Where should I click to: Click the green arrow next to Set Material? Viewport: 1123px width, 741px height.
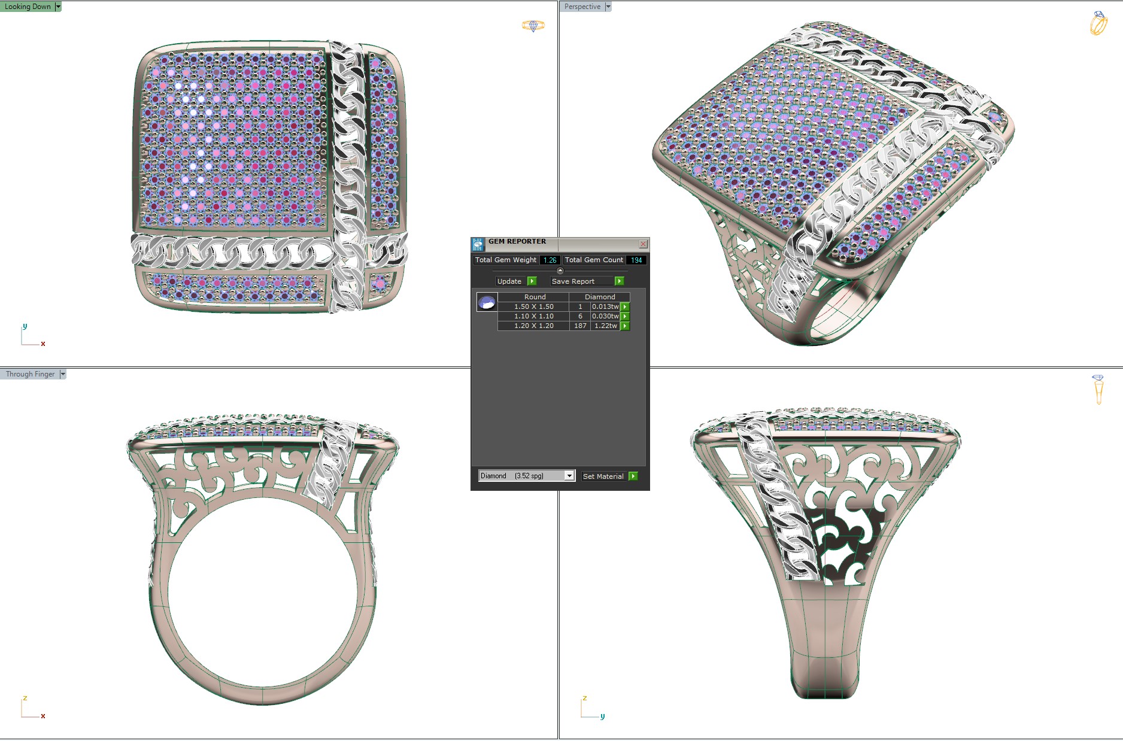click(633, 476)
